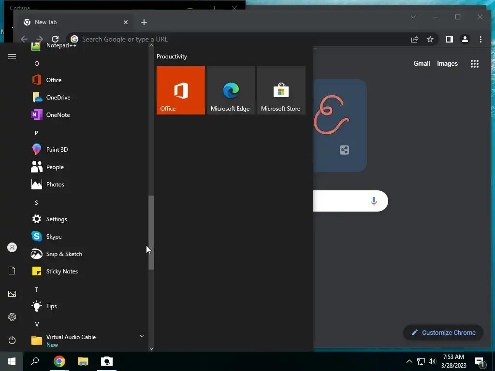Open the taskbar clock and date
This screenshot has width=495, height=371.
453,361
